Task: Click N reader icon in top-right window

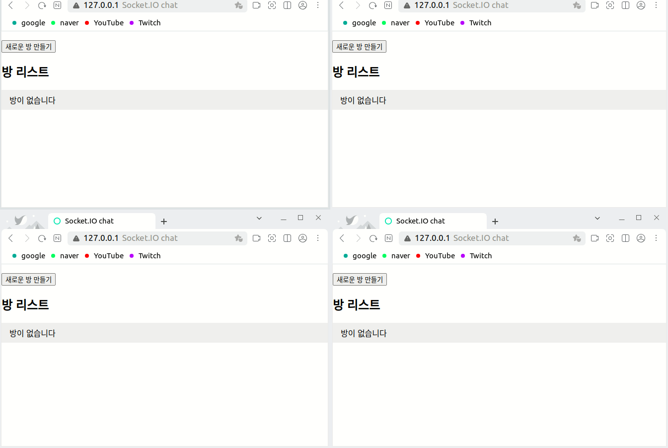Action: (x=388, y=5)
